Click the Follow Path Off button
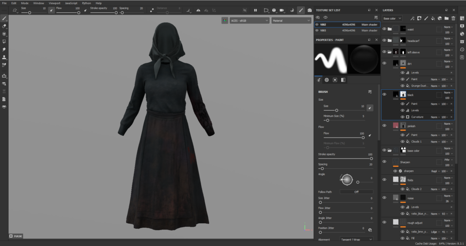 (x=356, y=192)
